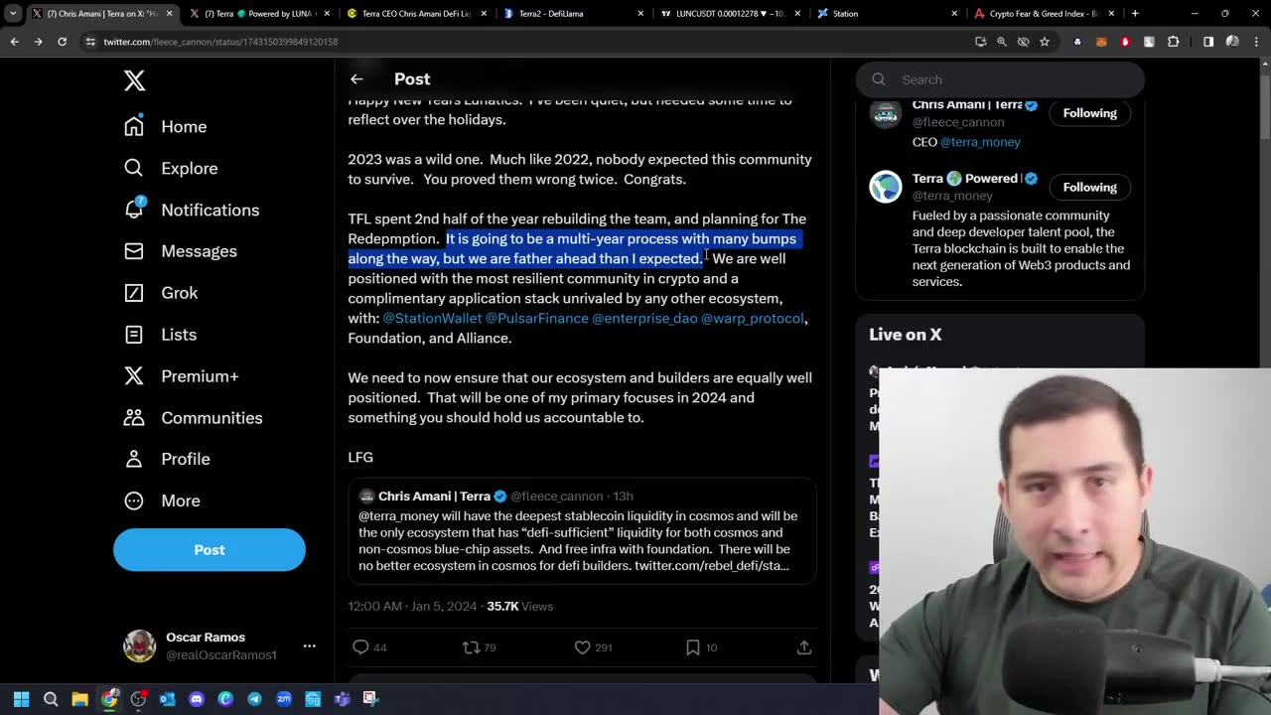This screenshot has width=1271, height=715.
Task: Go back using the Post arrow
Action: [x=356, y=79]
